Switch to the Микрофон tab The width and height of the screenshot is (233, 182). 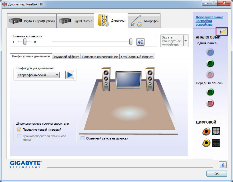[144, 21]
